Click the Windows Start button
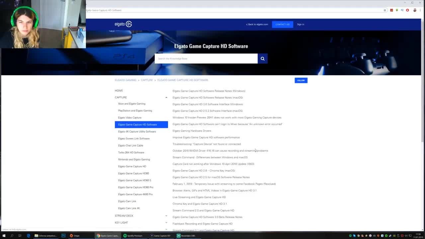Screen dimensions: 425x239 4,236
